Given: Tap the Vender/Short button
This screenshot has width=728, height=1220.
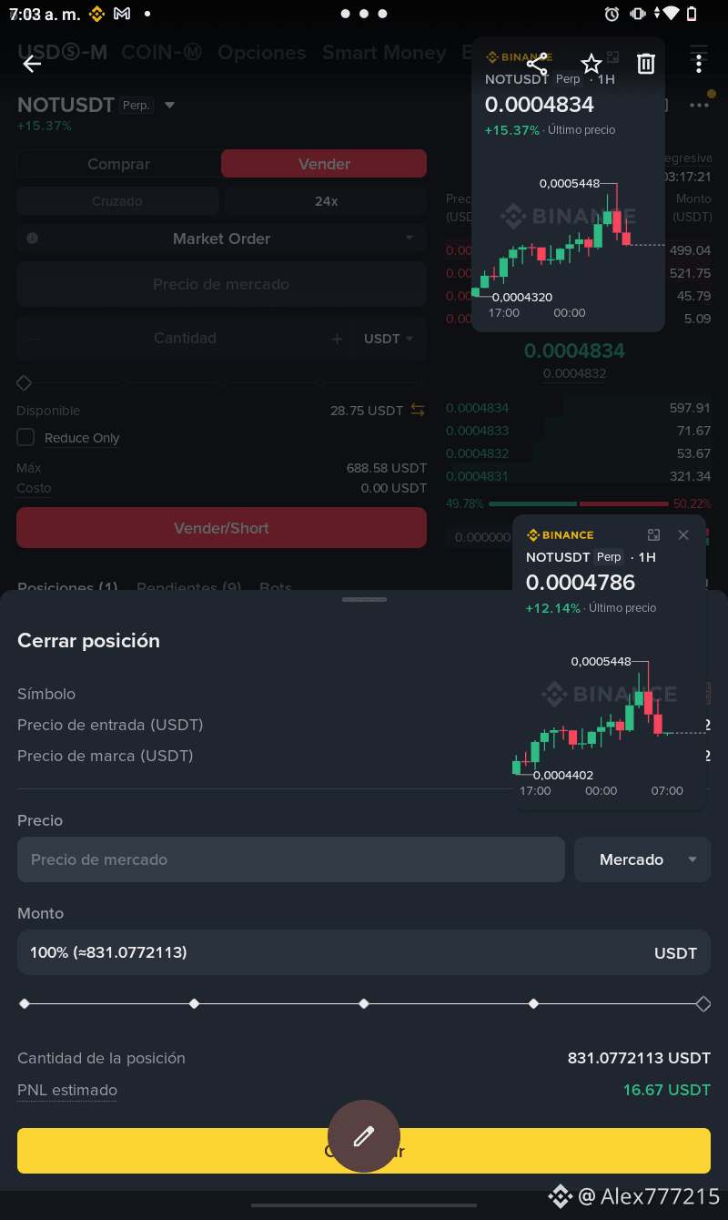Looking at the screenshot, I should tap(222, 528).
